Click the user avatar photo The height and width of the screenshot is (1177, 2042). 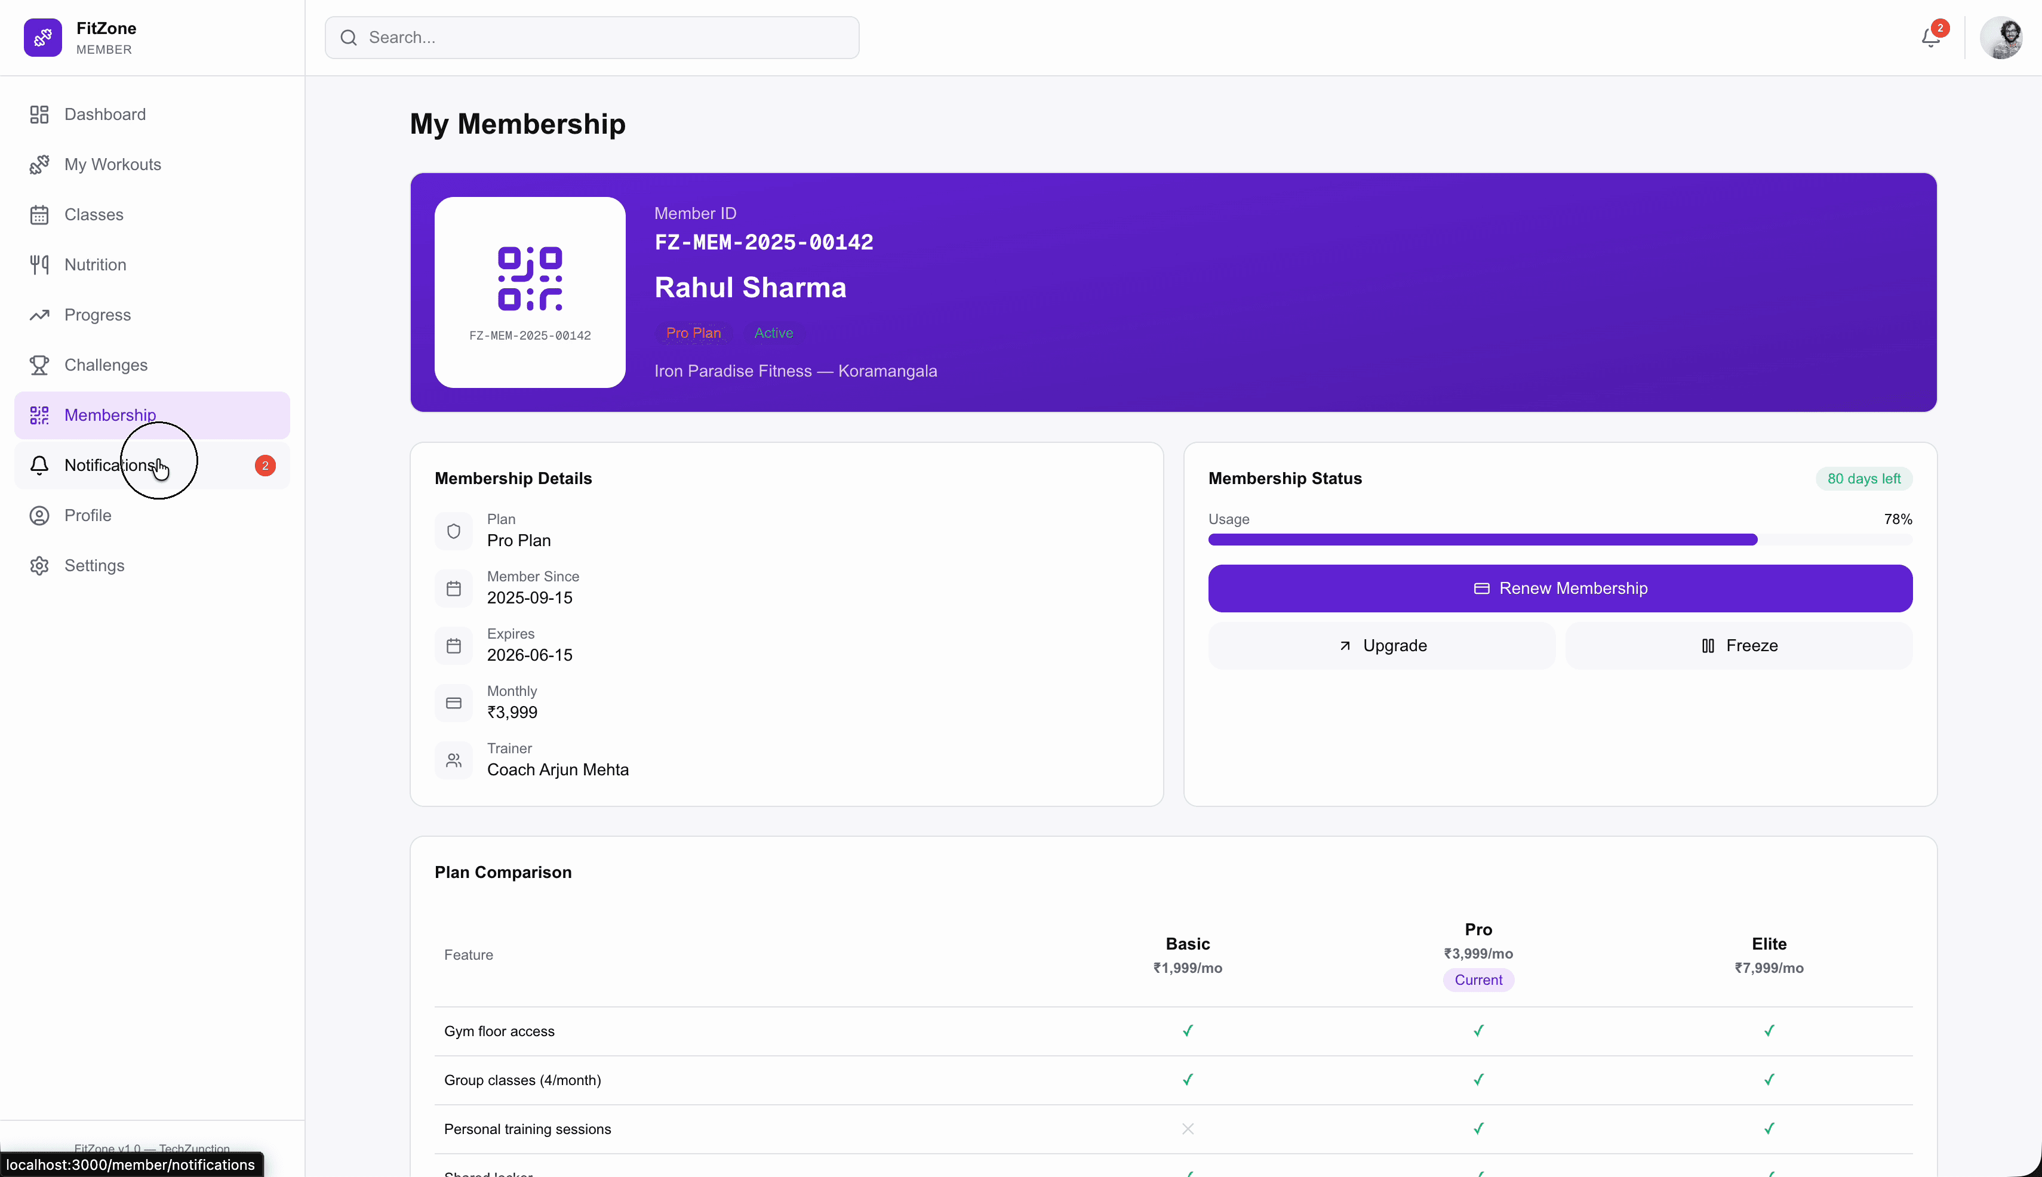(2001, 38)
